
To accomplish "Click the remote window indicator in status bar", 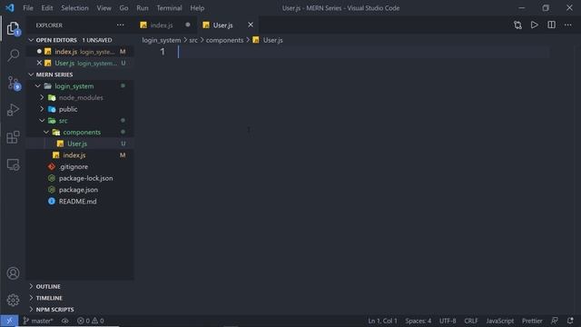I will click(x=9, y=321).
